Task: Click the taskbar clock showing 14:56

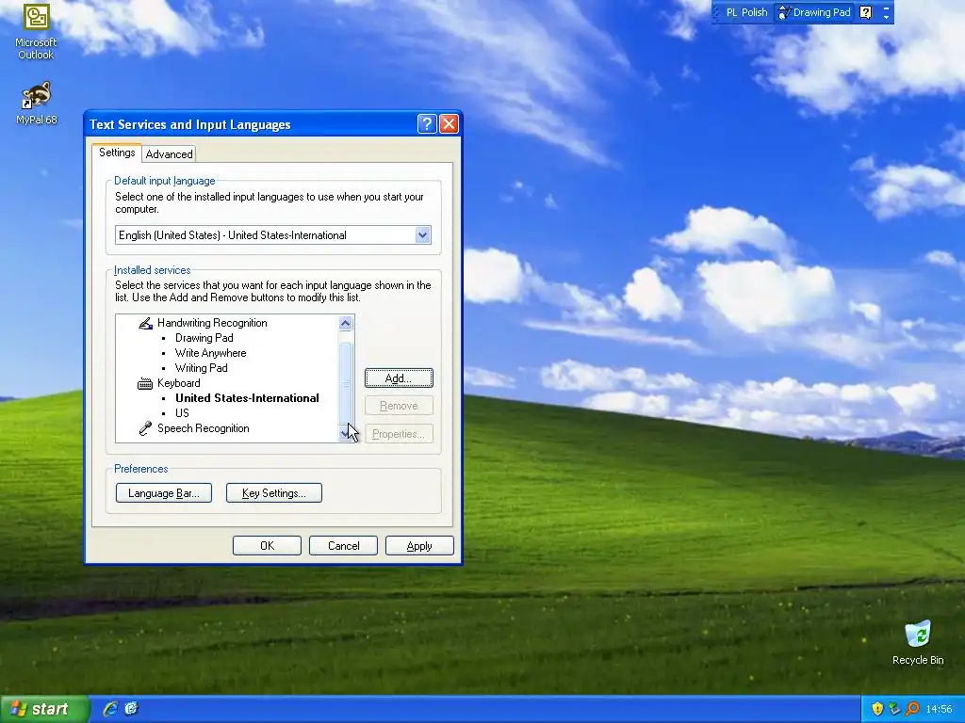Action: [939, 709]
